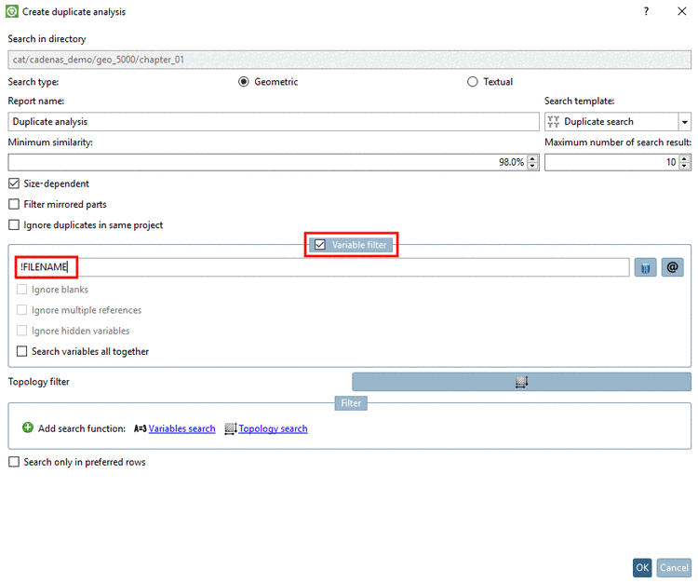Tick the Ignore multiple references checkbox
Screen dimensions: 698x583
click(x=21, y=310)
